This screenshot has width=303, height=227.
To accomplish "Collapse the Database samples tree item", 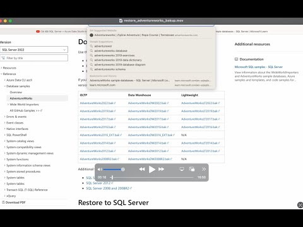I will point(18,86).
